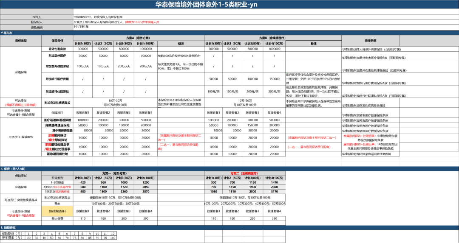The width and height of the screenshot is (459, 243).
Task: Click section header 5. 短期费率
Action: click(229, 227)
